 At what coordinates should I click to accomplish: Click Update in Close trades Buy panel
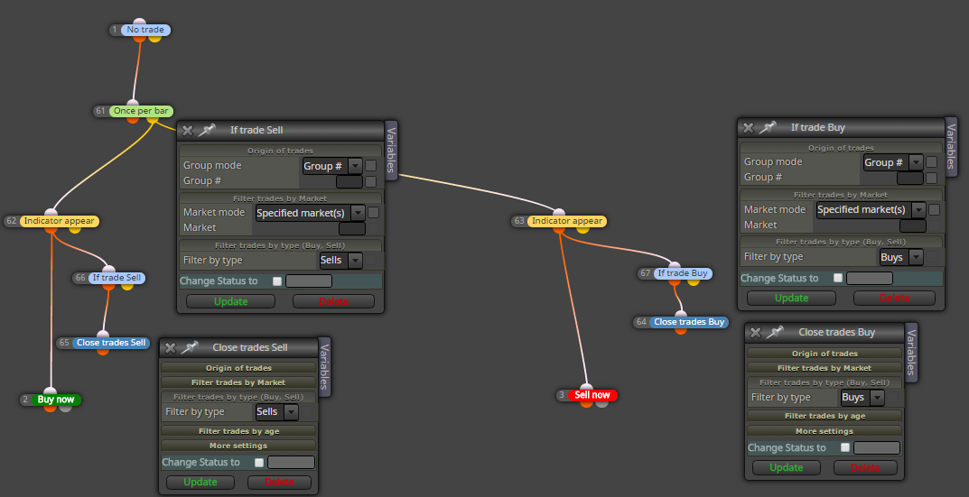coord(786,468)
